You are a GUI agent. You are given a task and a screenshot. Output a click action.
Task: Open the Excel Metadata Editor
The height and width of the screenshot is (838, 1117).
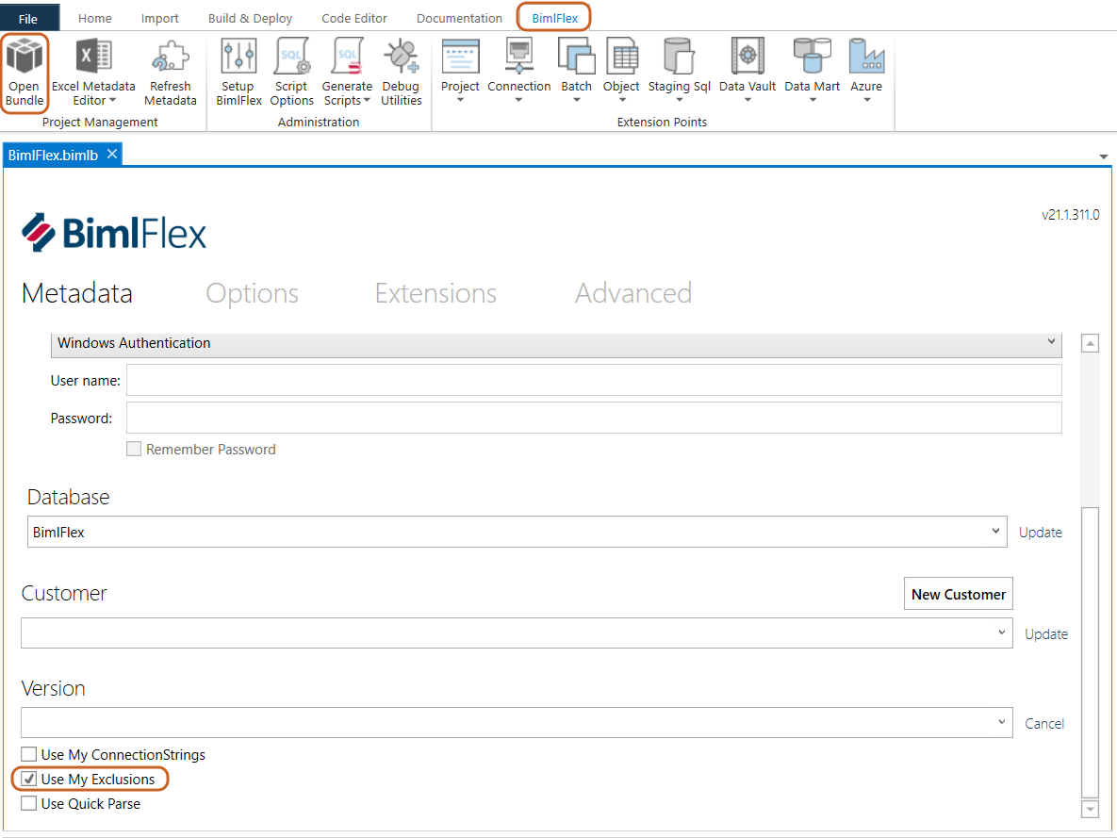tap(93, 73)
